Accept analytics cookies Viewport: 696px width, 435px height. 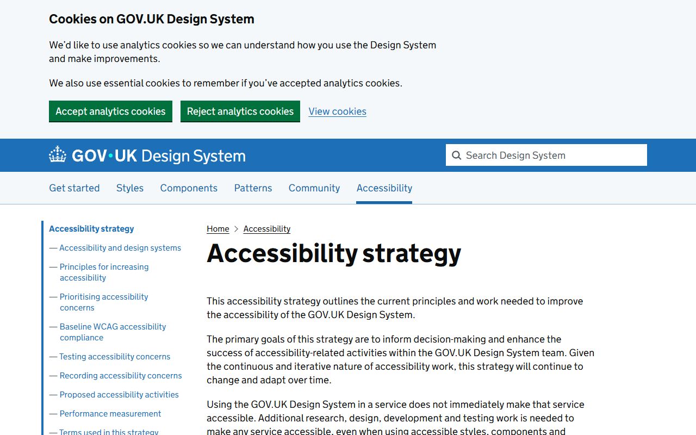click(110, 111)
